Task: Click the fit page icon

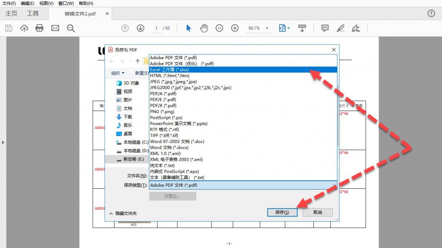Action: pyautogui.click(x=282, y=28)
